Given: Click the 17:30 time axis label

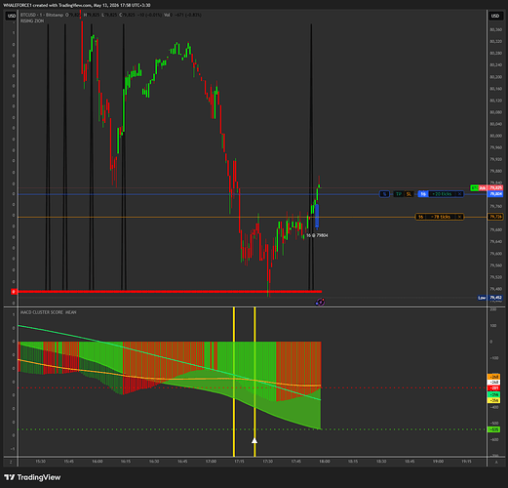Looking at the screenshot, I should pyautogui.click(x=267, y=462).
